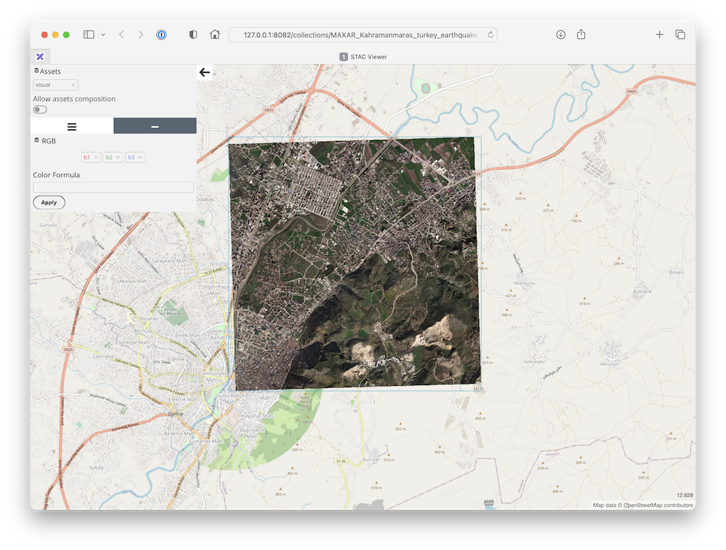Screen dimensions: 726x550
Task: Open the Share menu icon
Action: 582,34
